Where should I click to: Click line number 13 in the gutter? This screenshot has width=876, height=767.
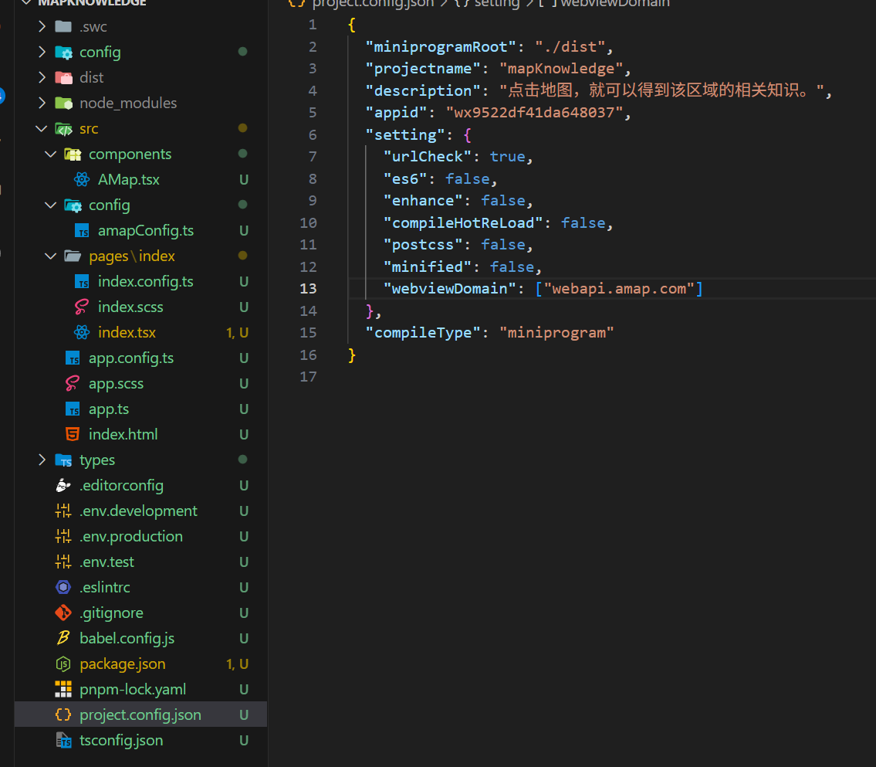coord(309,288)
